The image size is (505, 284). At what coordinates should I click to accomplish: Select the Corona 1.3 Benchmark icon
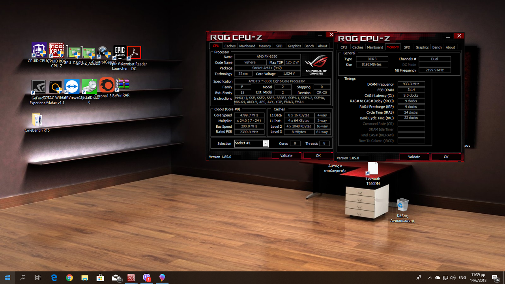tap(107, 88)
